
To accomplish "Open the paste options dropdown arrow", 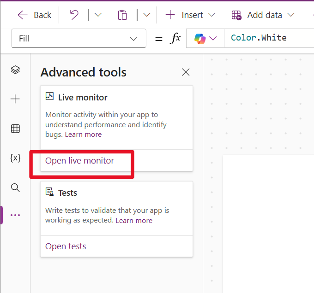I will tap(147, 15).
